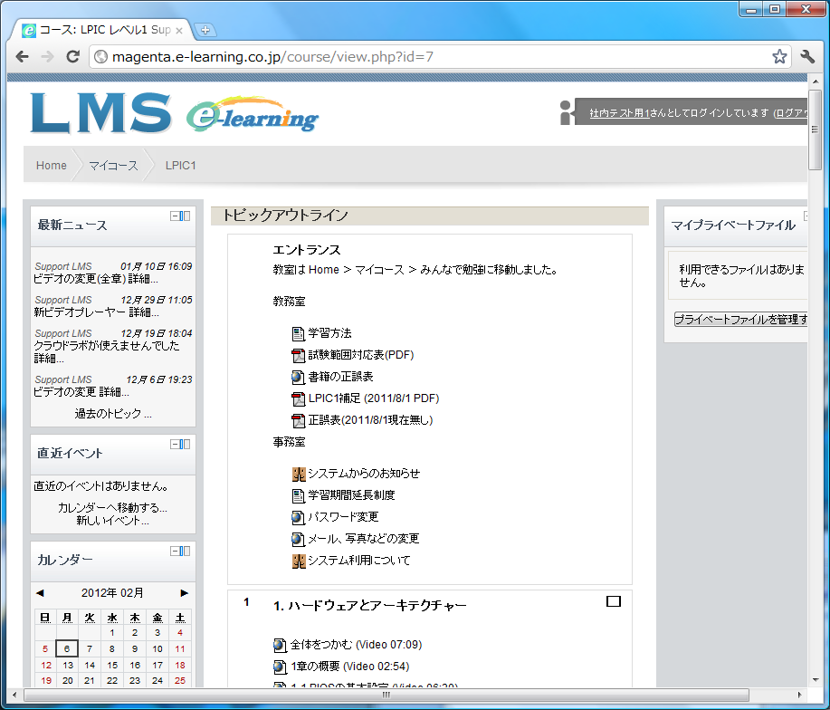Toggle showing only topic 1 section
Image resolution: width=830 pixels, height=710 pixels.
pos(614,601)
